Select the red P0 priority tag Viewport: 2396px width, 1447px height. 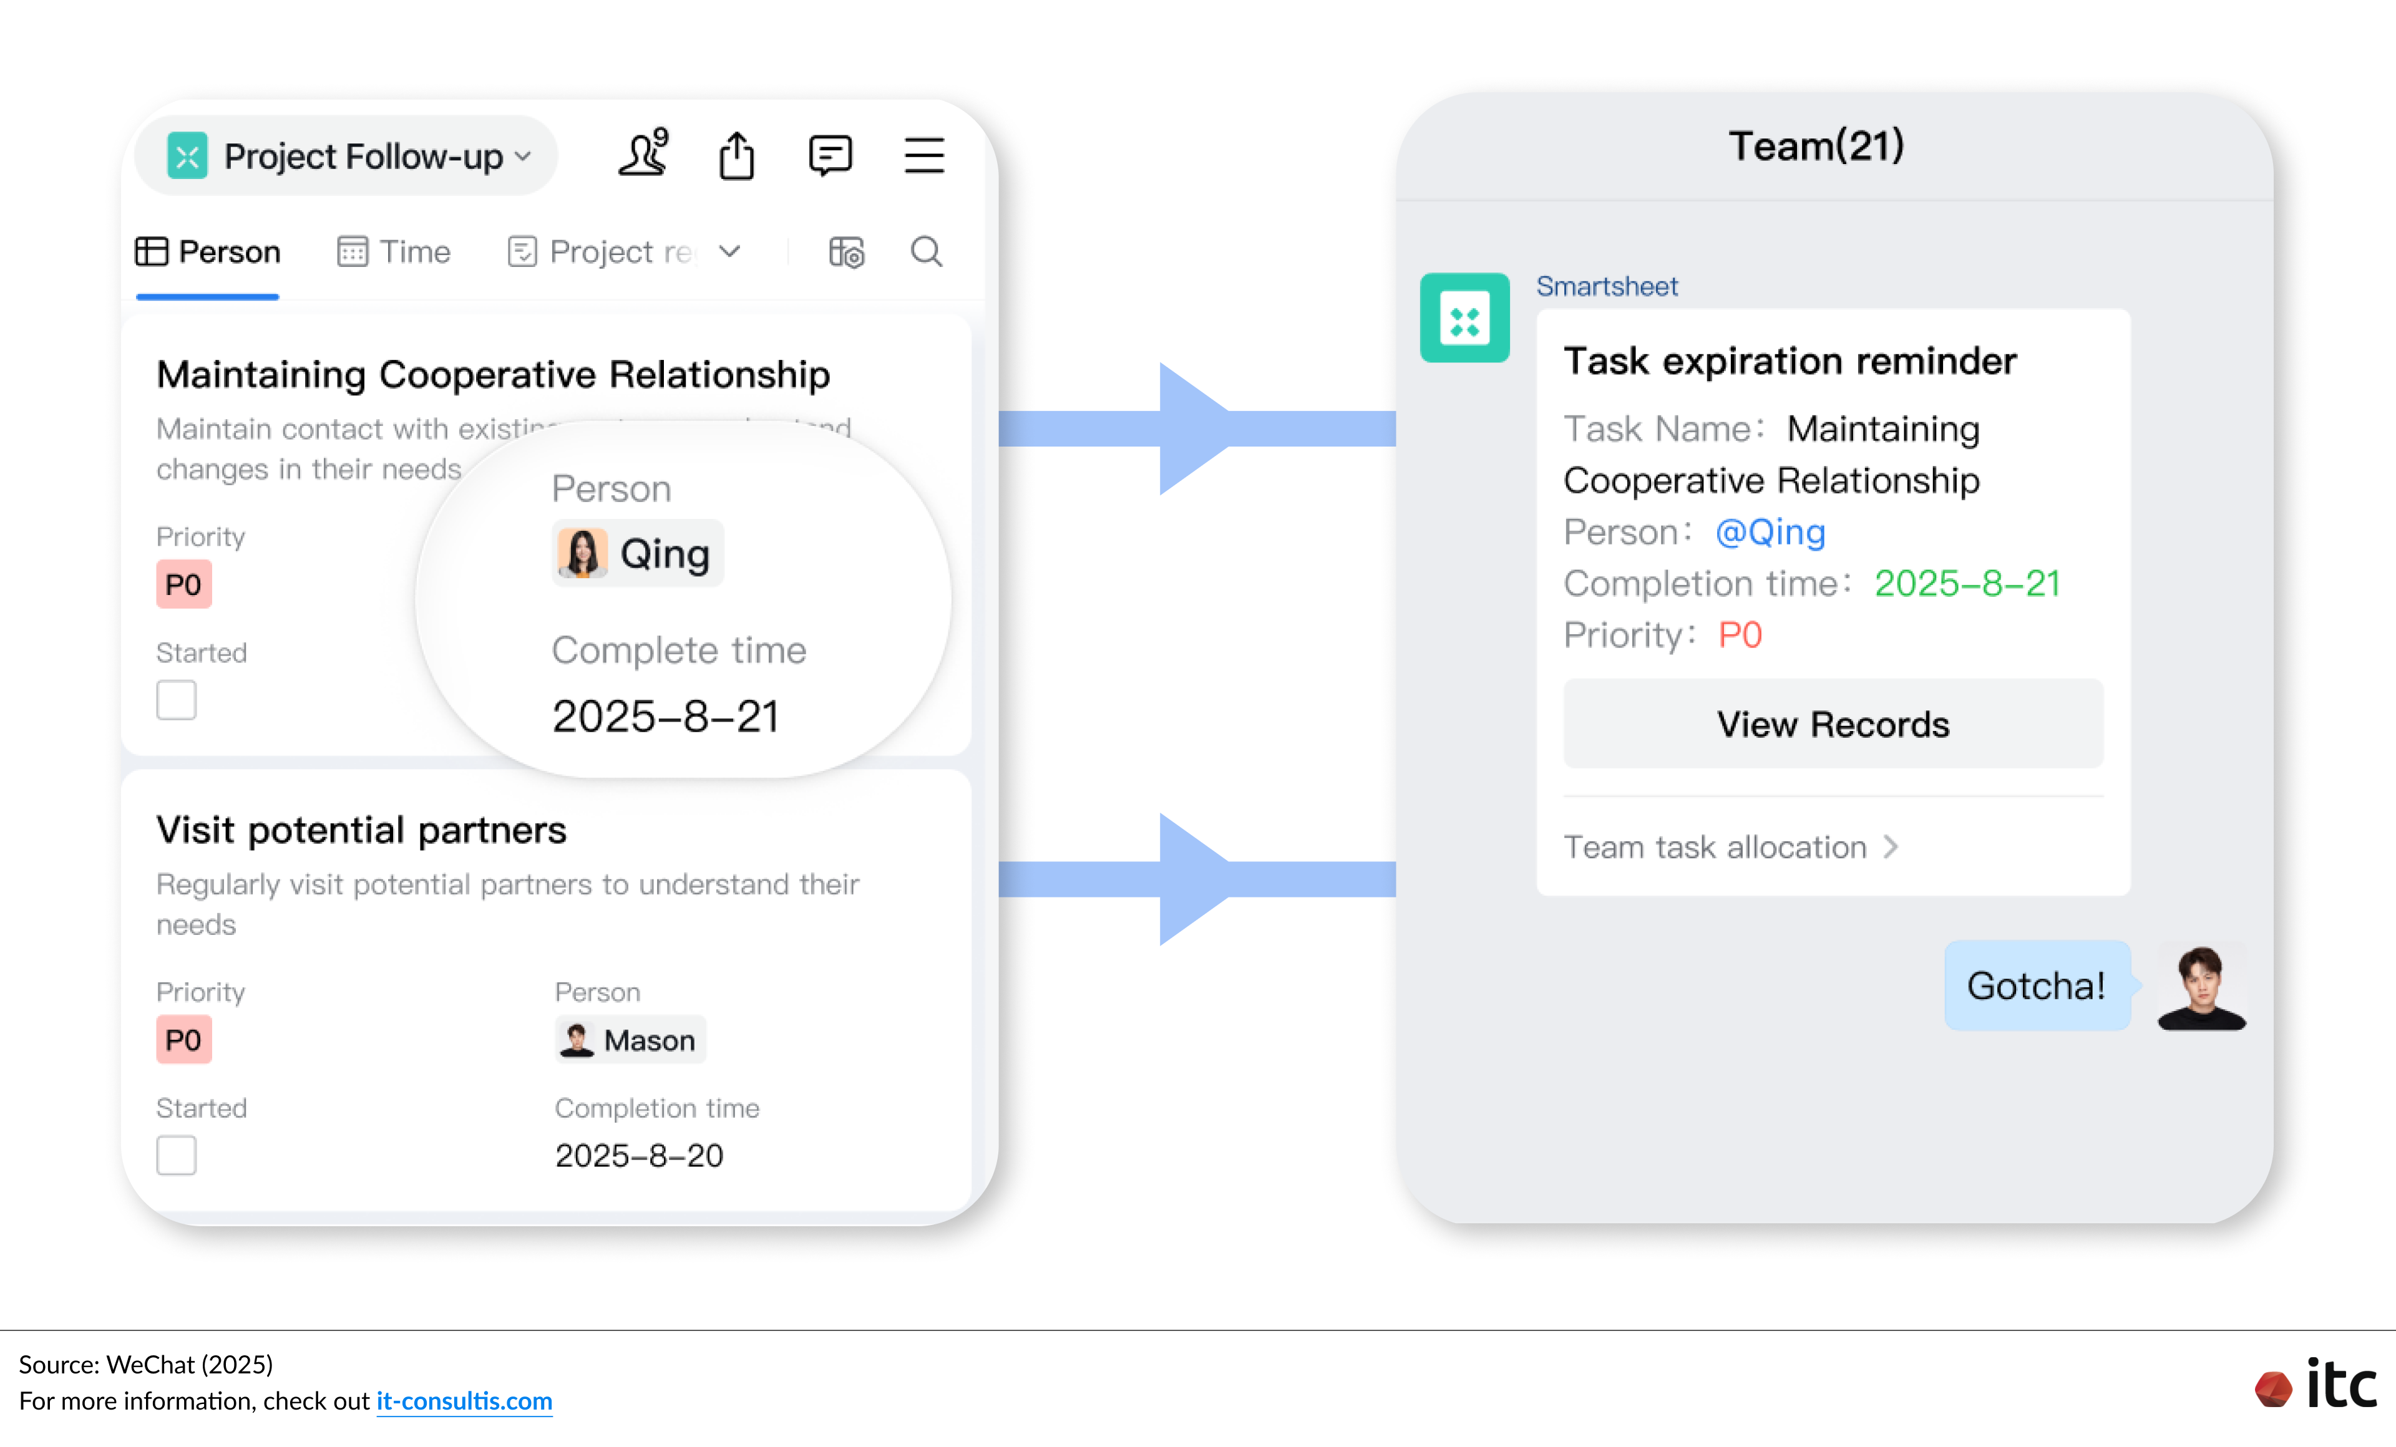click(x=184, y=584)
